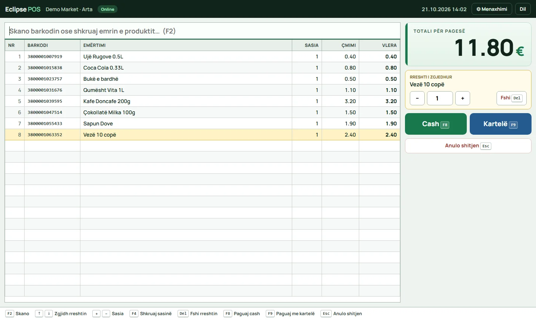
Task: Click the down arrow key hint
Action: point(49,314)
